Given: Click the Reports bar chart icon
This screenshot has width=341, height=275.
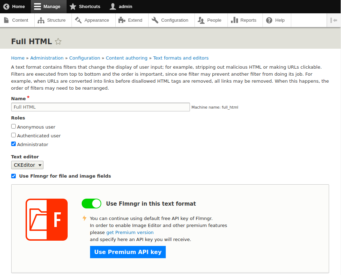Looking at the screenshot, I should coord(234,20).
